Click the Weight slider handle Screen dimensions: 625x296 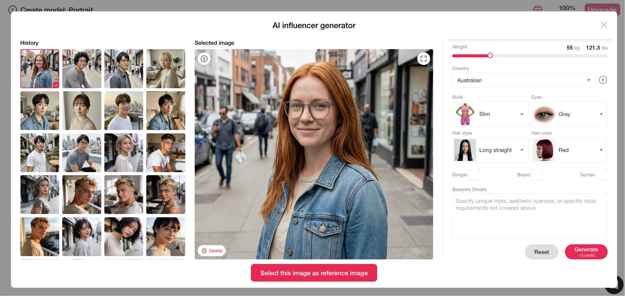tap(490, 56)
